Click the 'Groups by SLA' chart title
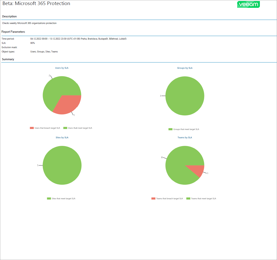Screen dimensions: 277x260 [185, 68]
